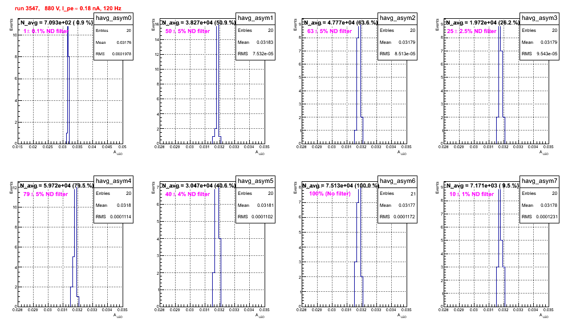Image resolution: width=568 pixels, height=326 pixels.
Task: Click the RMS row in havg_asym0 box
Action: 113,54
